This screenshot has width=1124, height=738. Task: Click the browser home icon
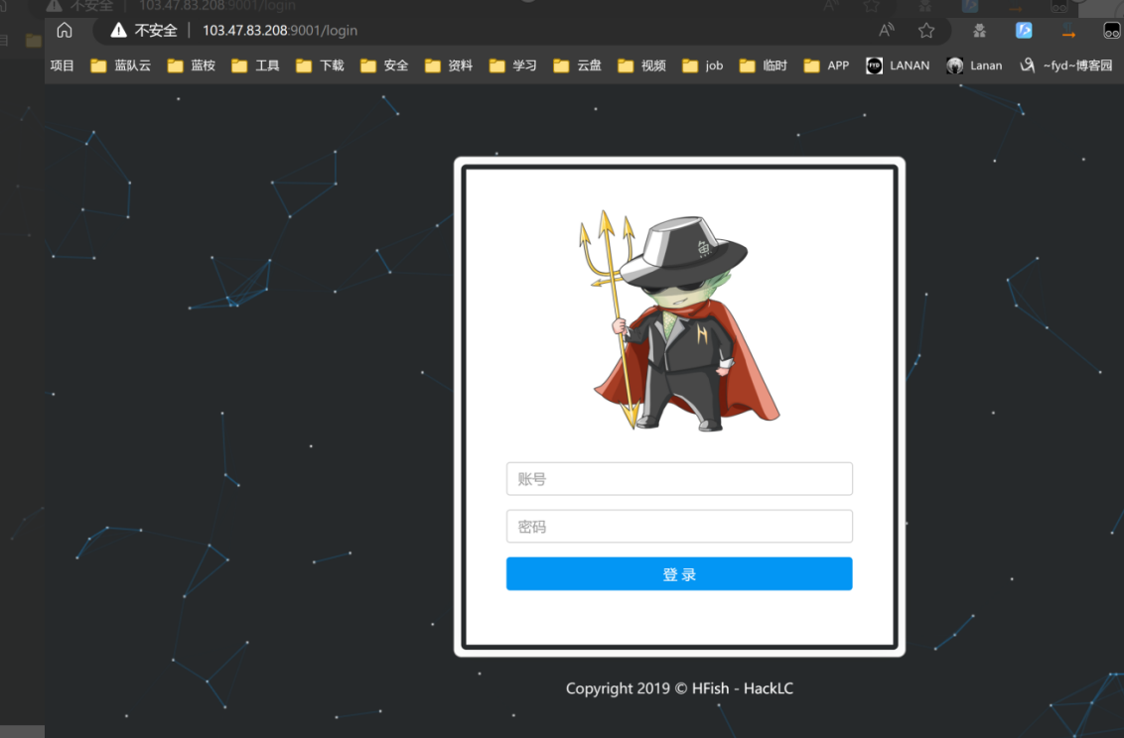(65, 31)
